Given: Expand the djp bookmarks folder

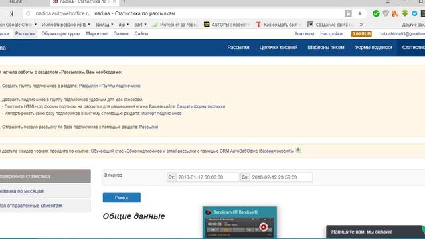Looking at the screenshot, I should 124,25.
